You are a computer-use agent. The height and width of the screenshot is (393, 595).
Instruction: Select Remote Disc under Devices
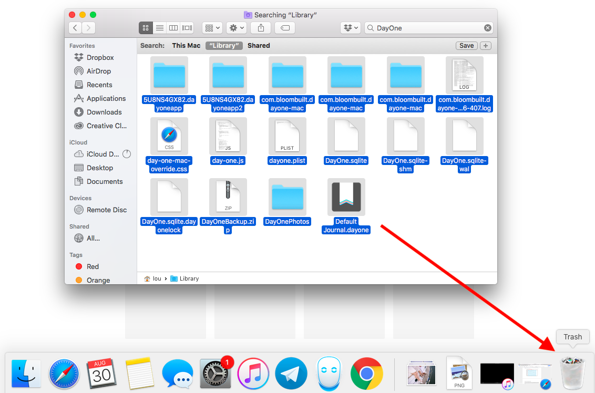coord(100,210)
